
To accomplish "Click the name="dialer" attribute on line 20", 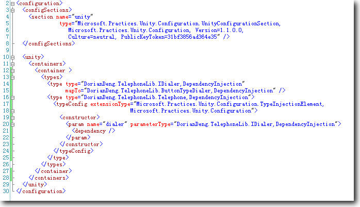I will (107, 124).
